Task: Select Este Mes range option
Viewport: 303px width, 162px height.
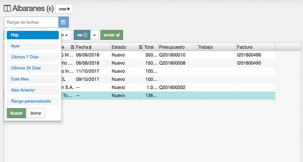Action: click(x=32, y=79)
